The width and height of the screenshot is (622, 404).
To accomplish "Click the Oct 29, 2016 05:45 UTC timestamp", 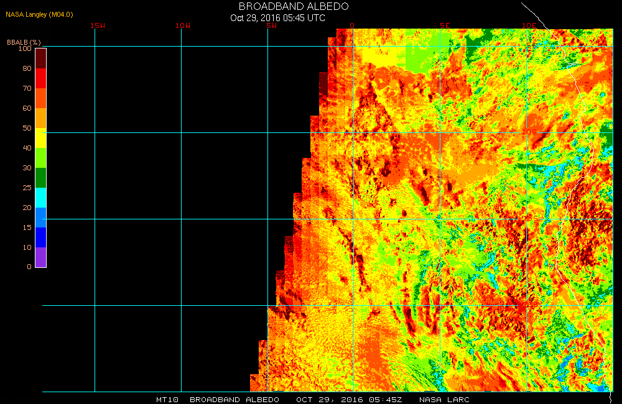I will (277, 17).
